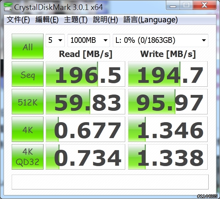Image resolution: width=220 pixels, height=199 pixels.
Task: Open the 說明(H) menu
Action: (105, 19)
